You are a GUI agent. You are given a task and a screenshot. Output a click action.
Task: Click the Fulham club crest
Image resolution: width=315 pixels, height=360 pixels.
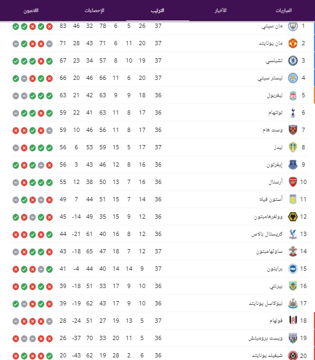pyautogui.click(x=293, y=321)
